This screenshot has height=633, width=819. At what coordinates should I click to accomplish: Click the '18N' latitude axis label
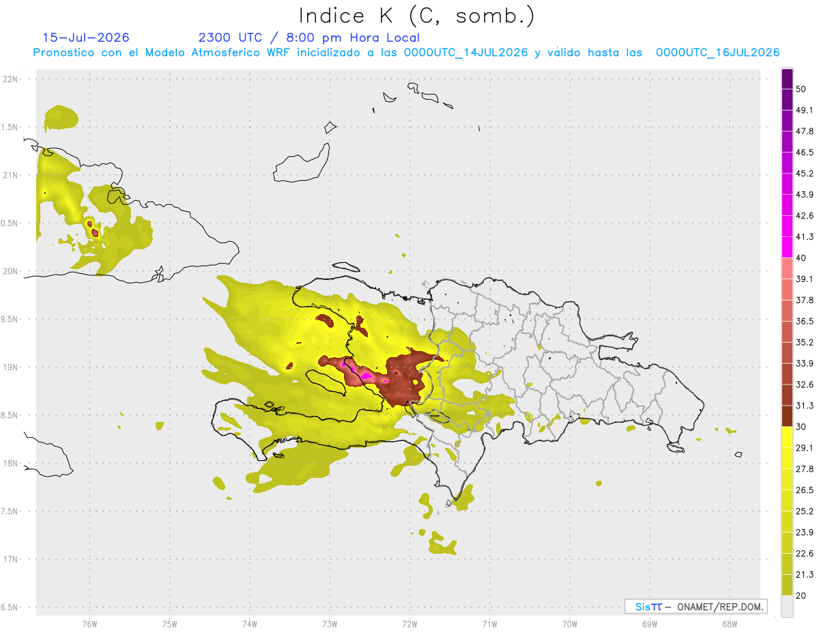point(11,464)
